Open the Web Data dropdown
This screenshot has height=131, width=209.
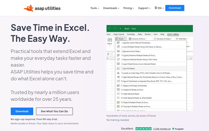click(181, 39)
